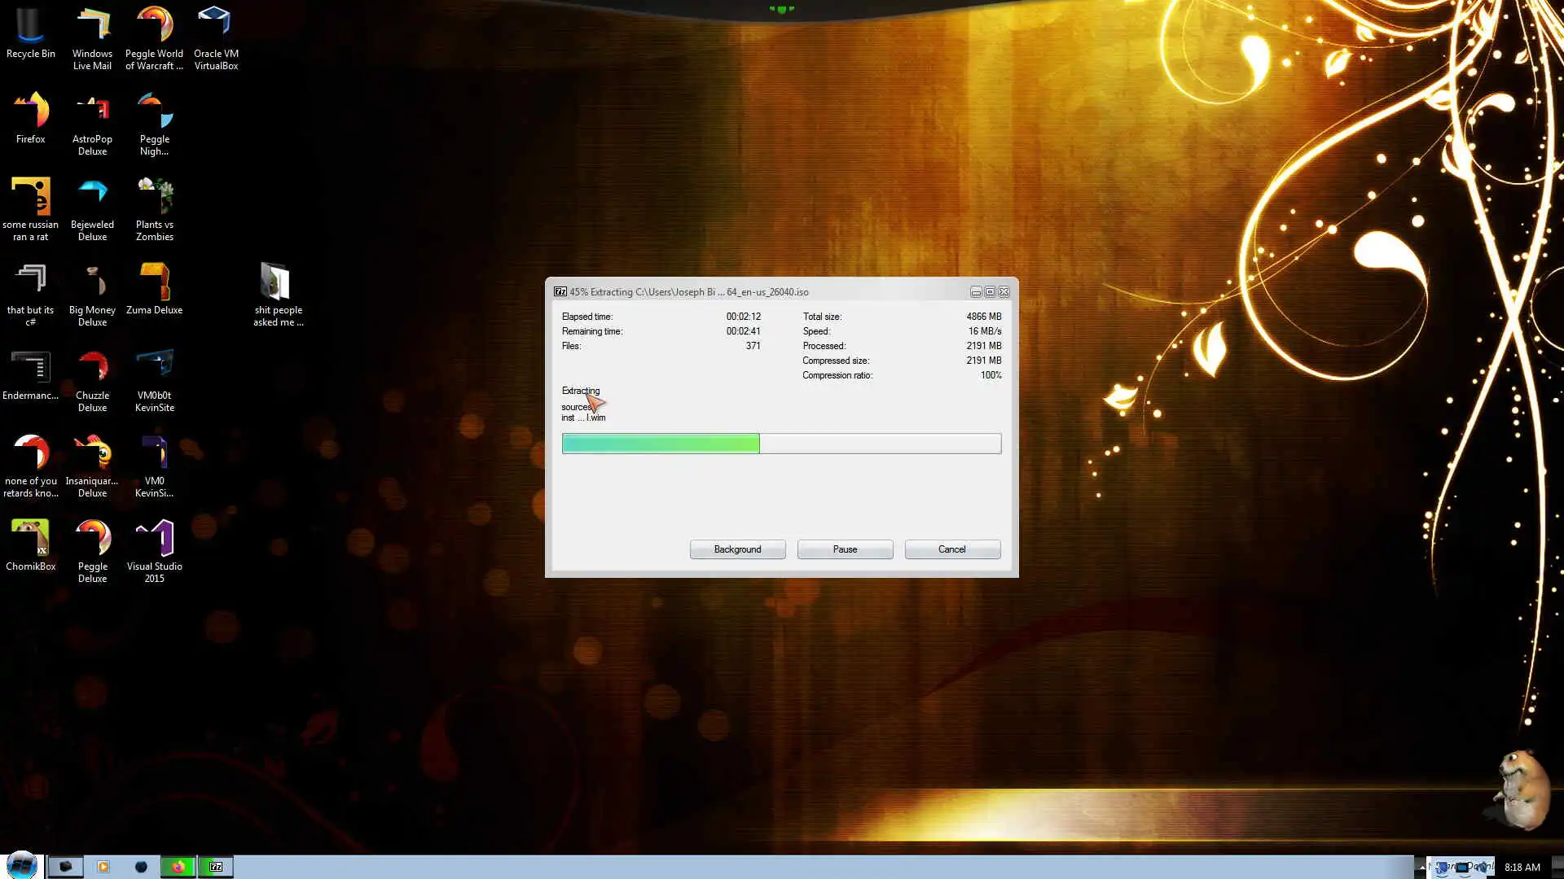The image size is (1564, 879).
Task: Open the Windows Start orb
Action: point(21,866)
